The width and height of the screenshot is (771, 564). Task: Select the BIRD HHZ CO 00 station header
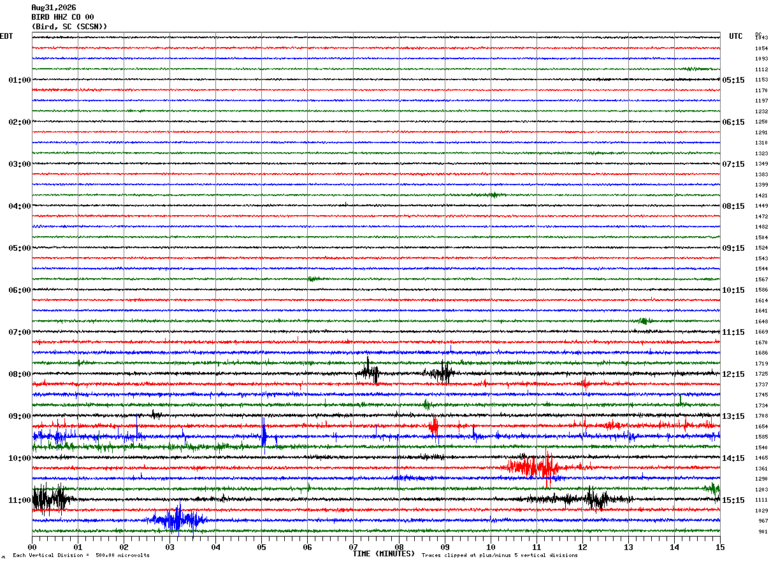click(x=62, y=17)
